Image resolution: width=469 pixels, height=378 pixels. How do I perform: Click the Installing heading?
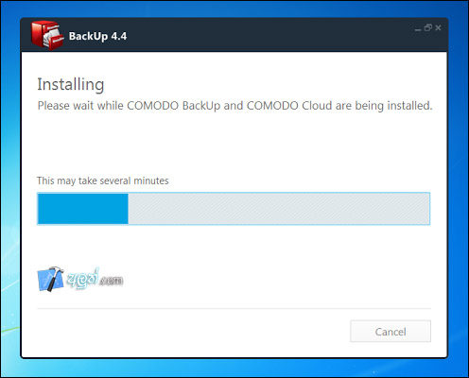point(71,85)
